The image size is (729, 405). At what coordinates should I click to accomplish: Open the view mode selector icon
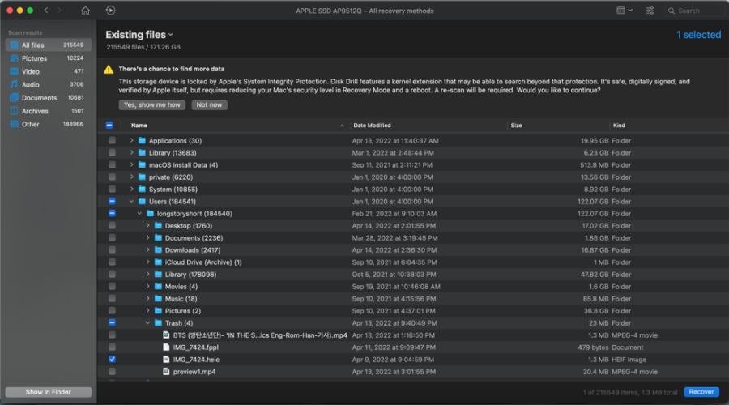[624, 11]
